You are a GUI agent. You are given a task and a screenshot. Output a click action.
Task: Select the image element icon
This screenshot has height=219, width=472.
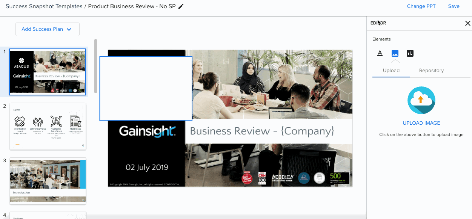pyautogui.click(x=395, y=53)
